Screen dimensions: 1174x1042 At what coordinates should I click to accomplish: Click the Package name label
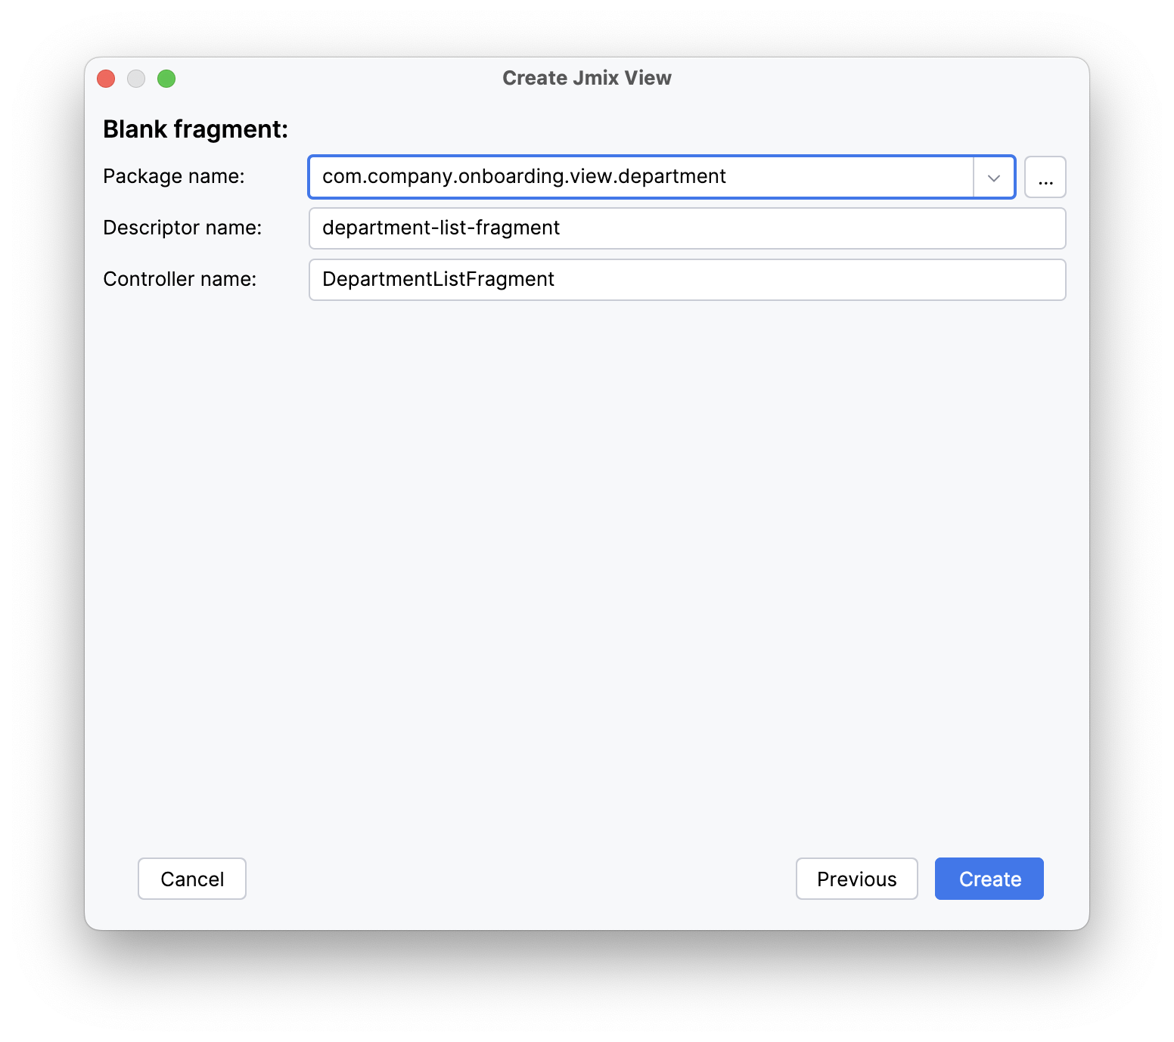click(174, 176)
